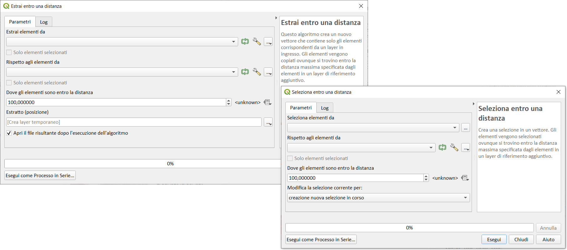Browse output location for 'Estratto (posizione)'
This screenshot has width=567, height=250.
coord(268,122)
